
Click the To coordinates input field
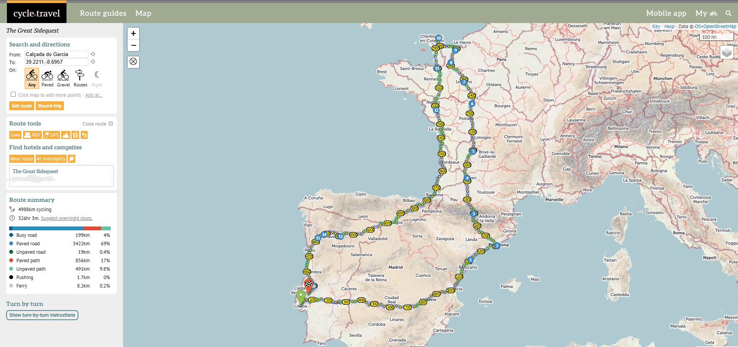click(x=57, y=62)
